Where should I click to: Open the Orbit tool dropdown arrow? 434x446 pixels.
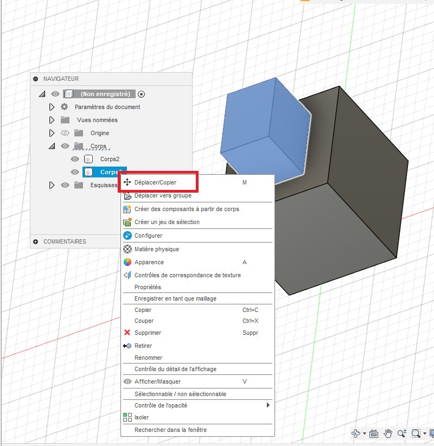pyautogui.click(x=365, y=434)
